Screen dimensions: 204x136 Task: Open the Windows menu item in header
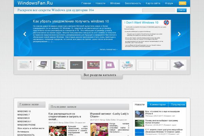pyautogui.click(x=115, y=3)
